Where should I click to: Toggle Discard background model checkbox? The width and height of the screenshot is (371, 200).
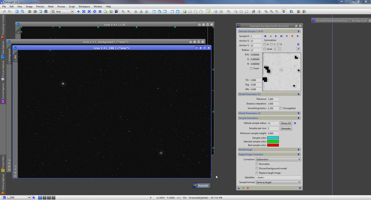click(x=257, y=168)
